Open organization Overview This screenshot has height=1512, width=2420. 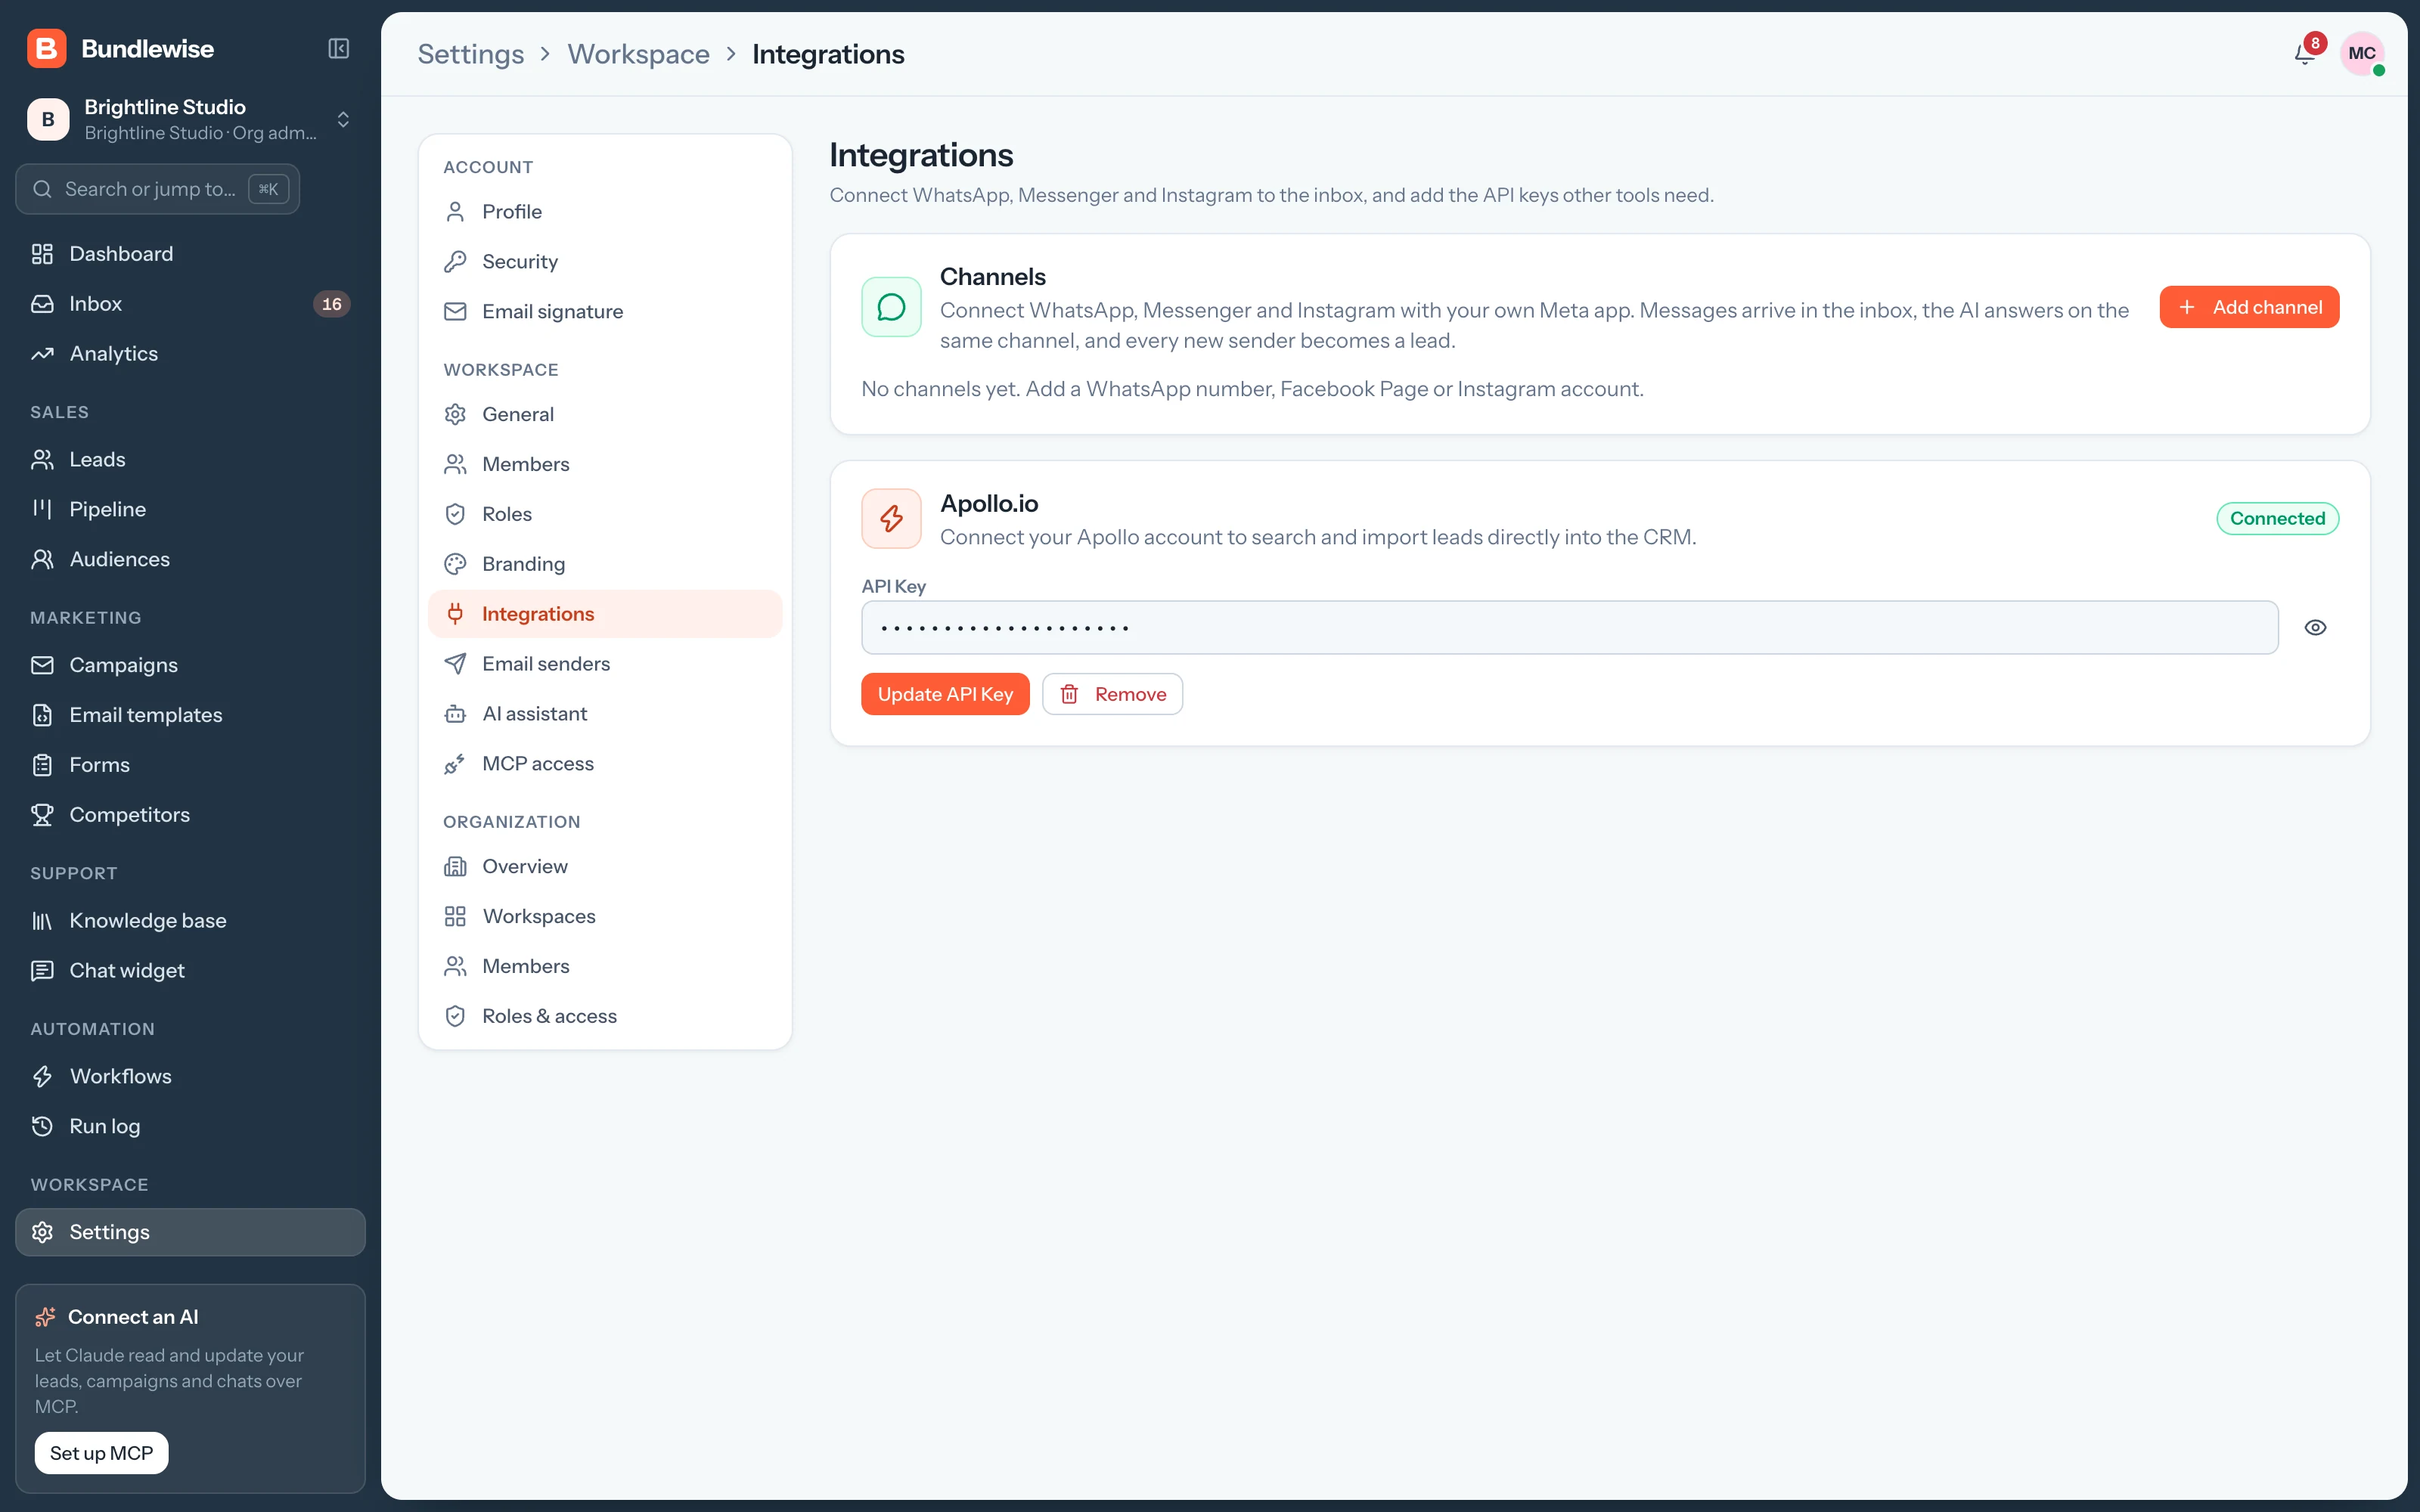(x=605, y=866)
